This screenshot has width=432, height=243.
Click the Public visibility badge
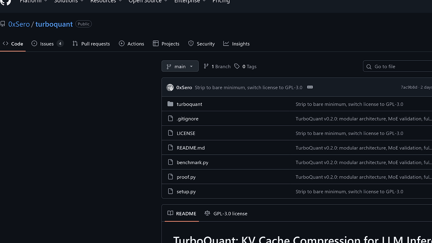click(x=84, y=24)
